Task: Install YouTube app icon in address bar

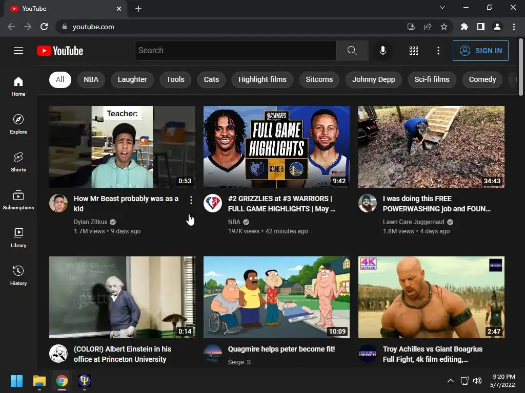Action: coord(411,27)
